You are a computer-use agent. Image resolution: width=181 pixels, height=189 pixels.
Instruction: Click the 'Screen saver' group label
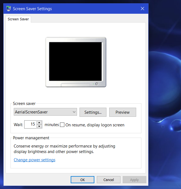coord(24,104)
